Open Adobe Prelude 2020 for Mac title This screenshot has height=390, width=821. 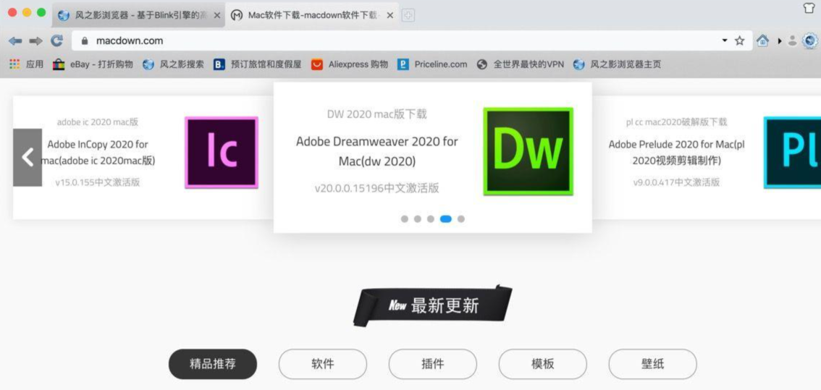tap(676, 153)
